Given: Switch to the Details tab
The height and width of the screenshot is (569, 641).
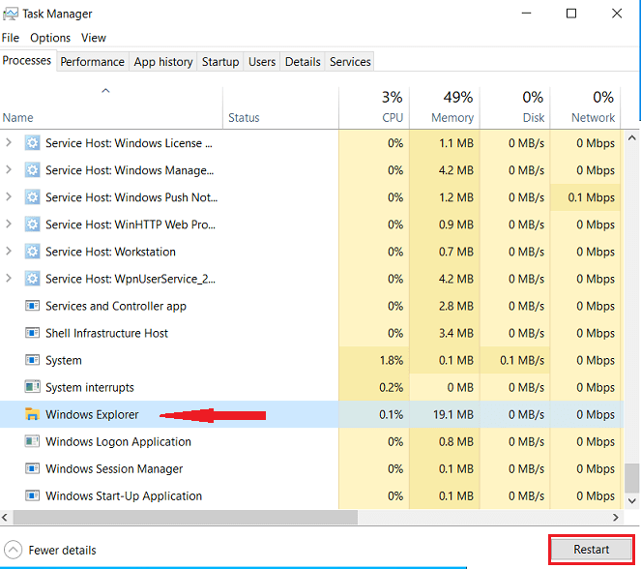Looking at the screenshot, I should 303,62.
